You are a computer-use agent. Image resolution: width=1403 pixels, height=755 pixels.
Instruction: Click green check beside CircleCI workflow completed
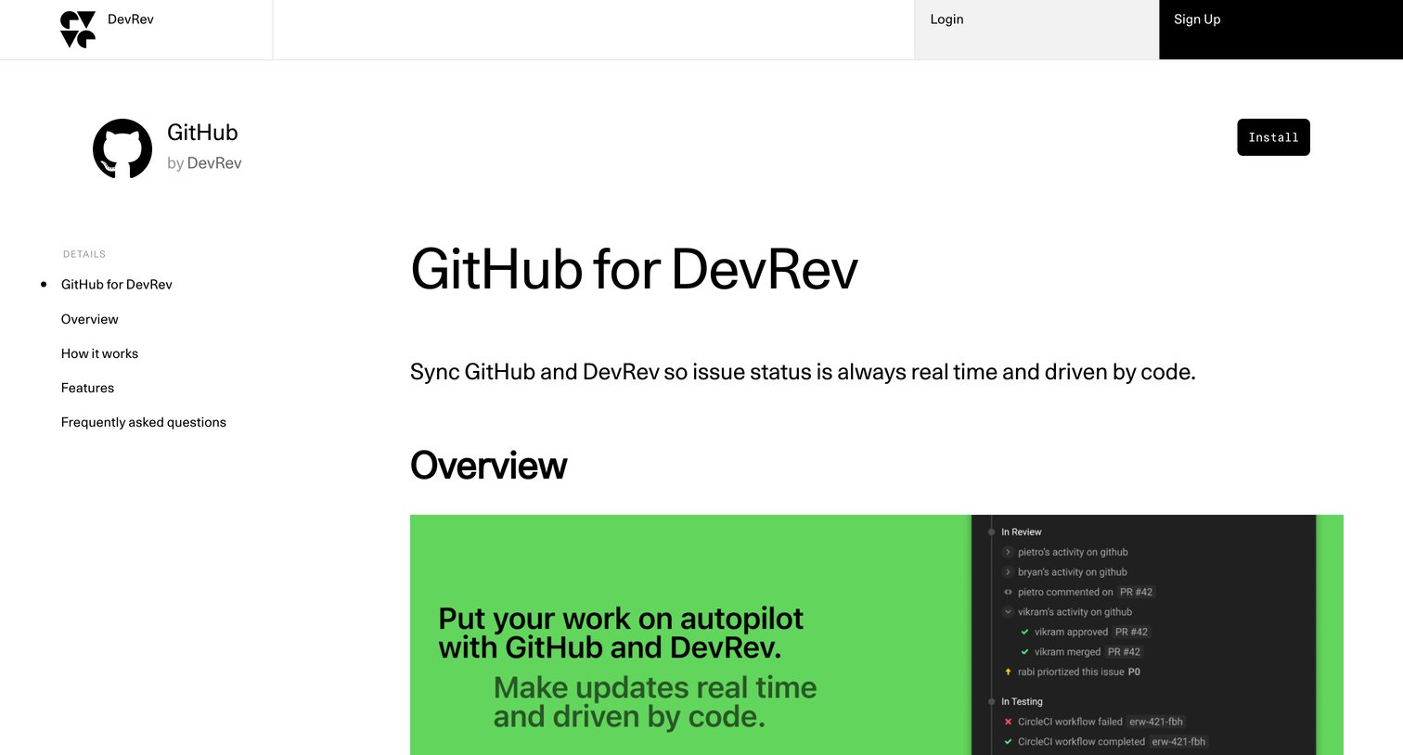pyautogui.click(x=1008, y=742)
